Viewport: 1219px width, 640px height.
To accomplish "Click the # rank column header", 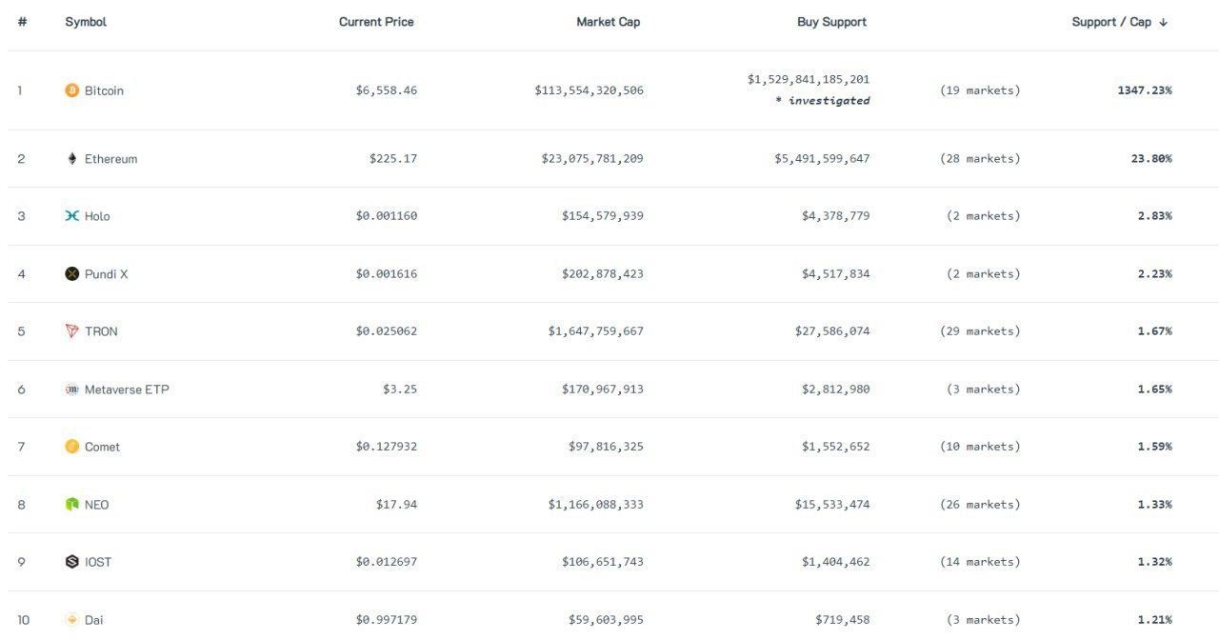I will point(22,22).
